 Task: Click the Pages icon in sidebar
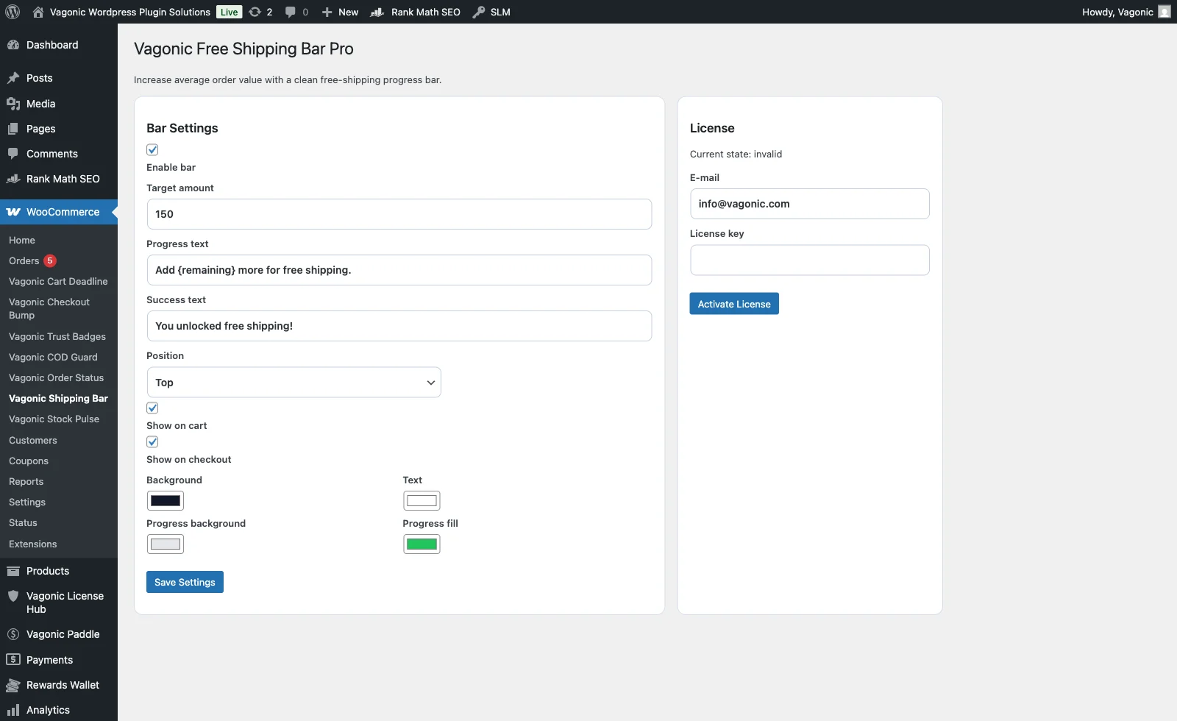(x=13, y=129)
